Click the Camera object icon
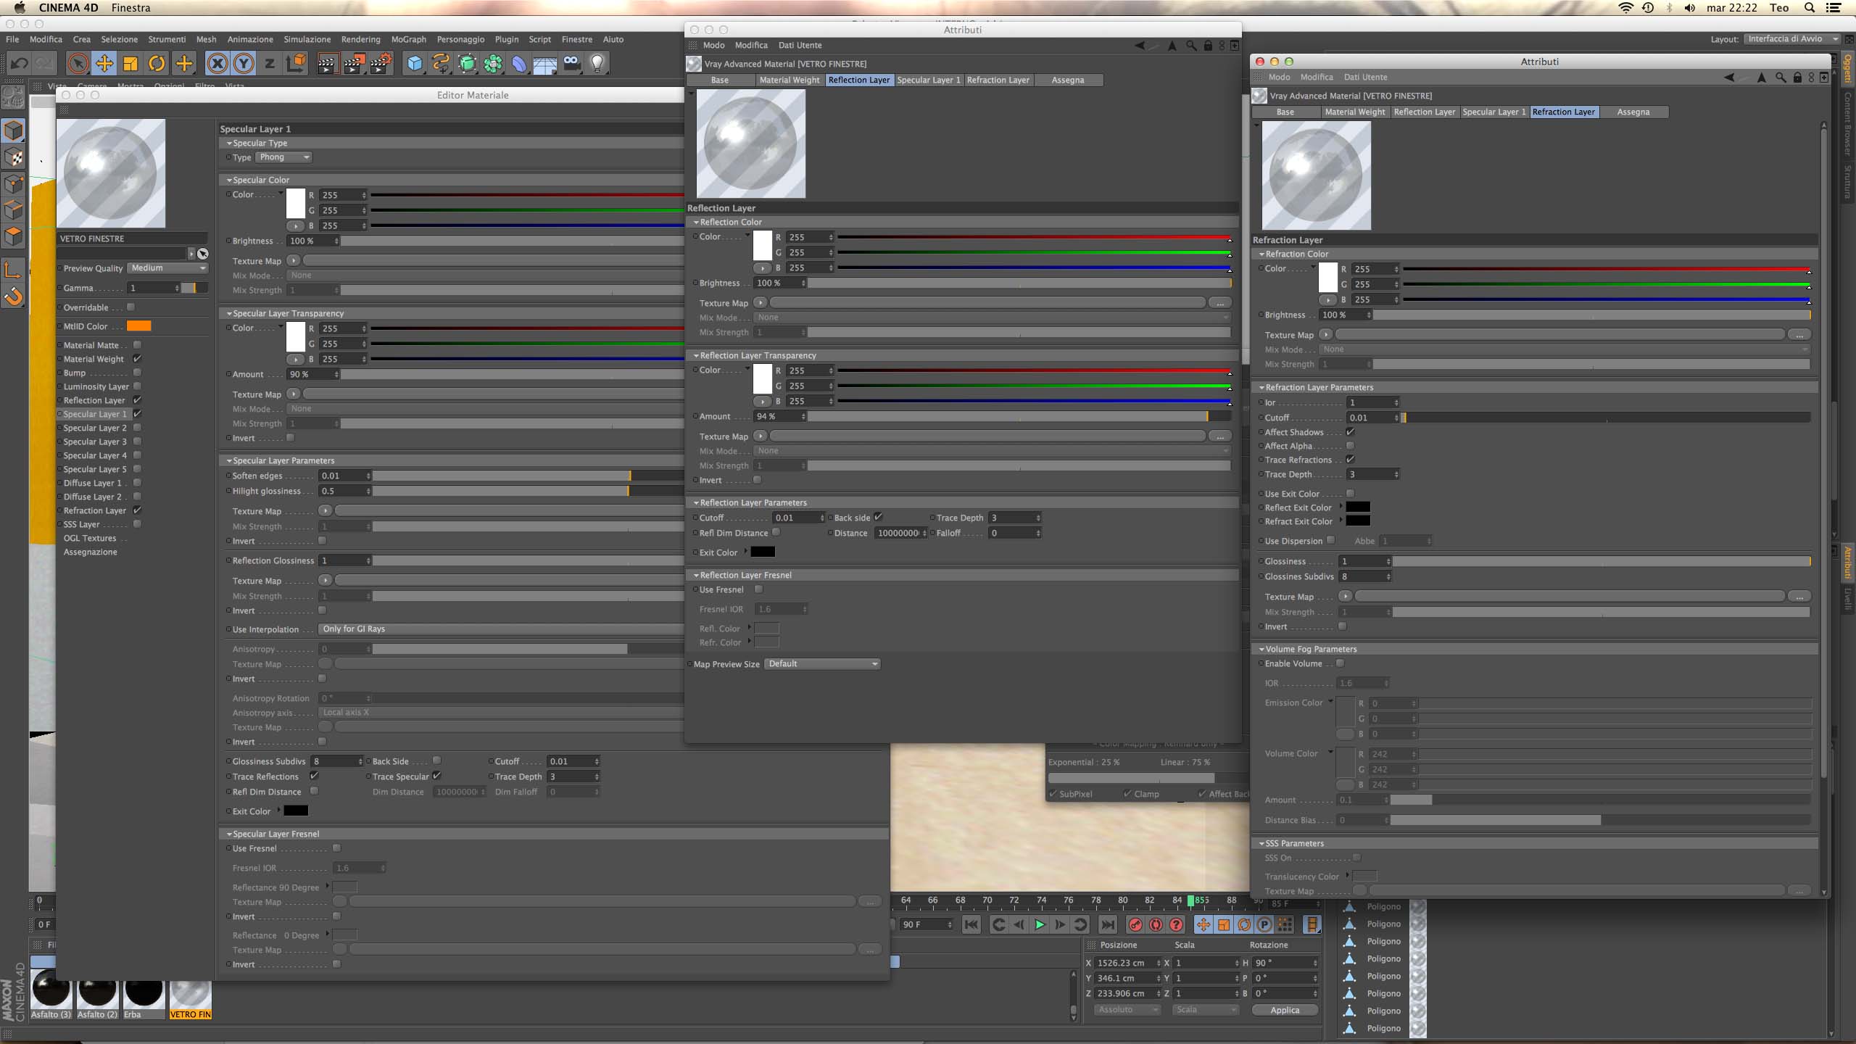Image resolution: width=1856 pixels, height=1044 pixels. (x=571, y=64)
